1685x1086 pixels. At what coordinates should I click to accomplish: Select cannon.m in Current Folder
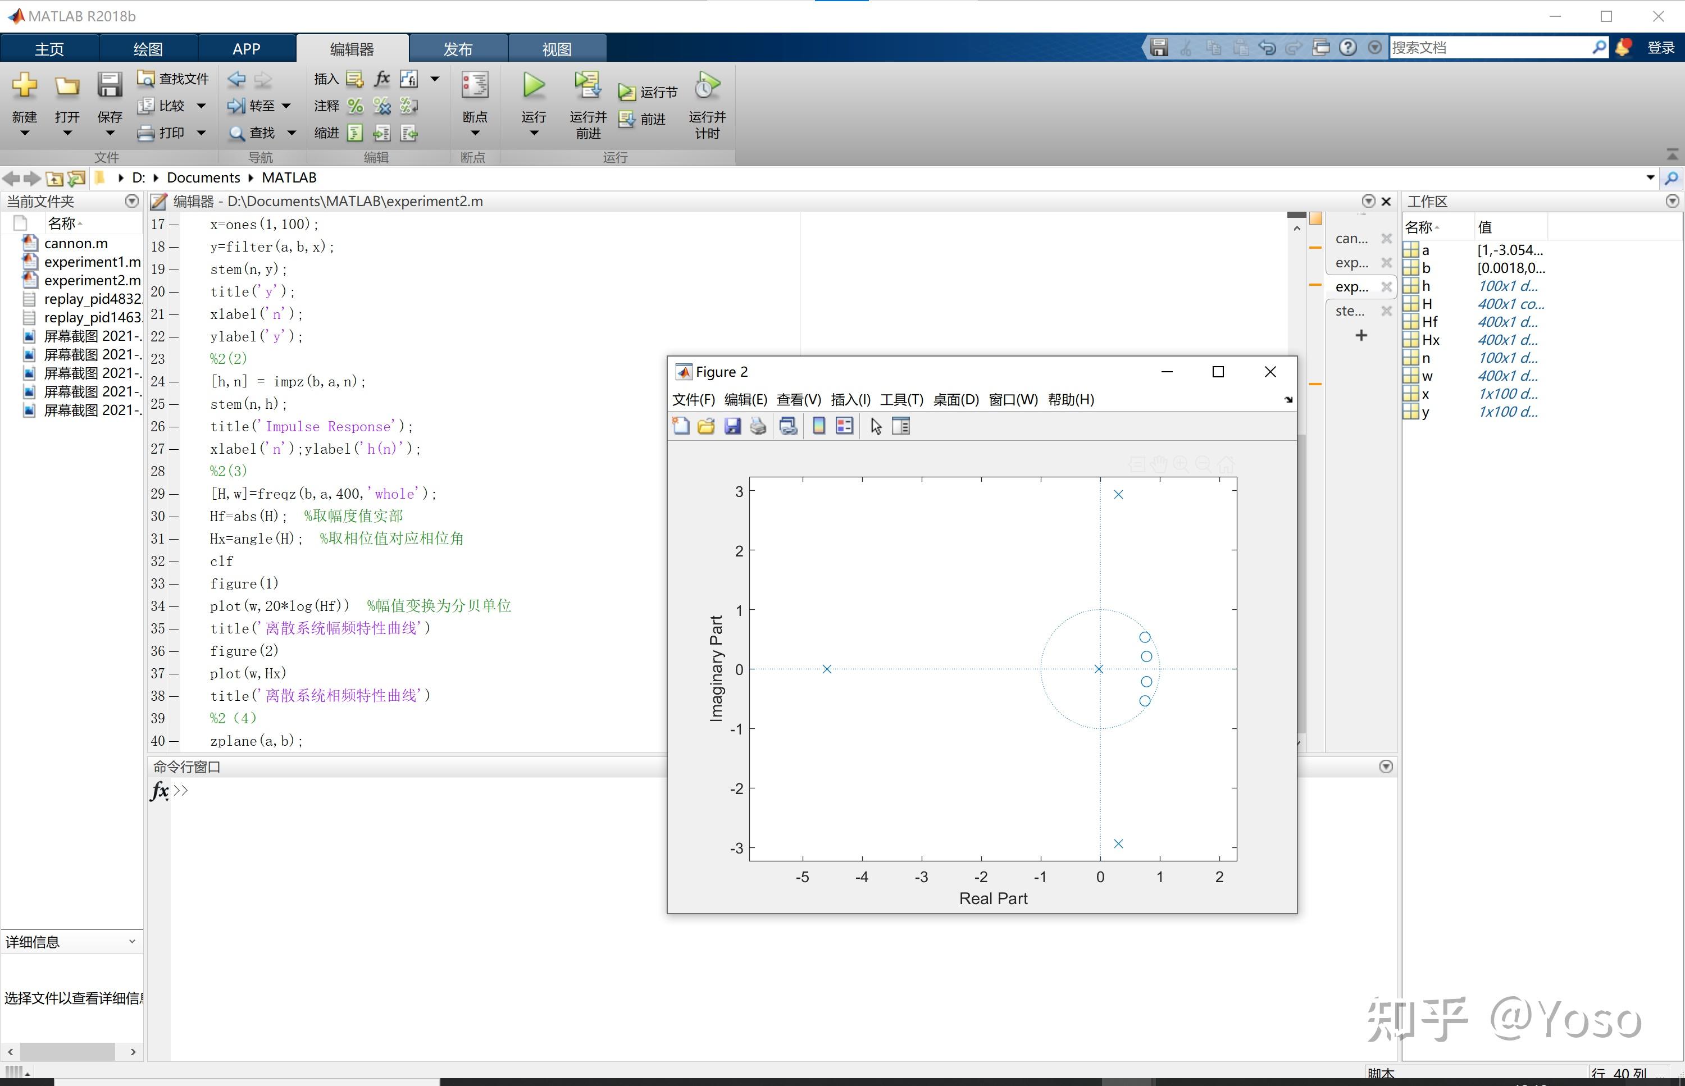point(75,243)
